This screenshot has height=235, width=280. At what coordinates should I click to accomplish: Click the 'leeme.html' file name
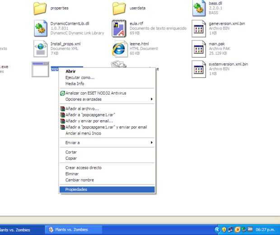tap(139, 44)
